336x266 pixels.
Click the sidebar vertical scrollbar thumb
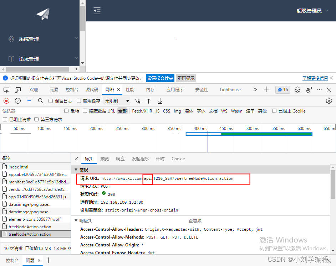[x=82, y=19]
